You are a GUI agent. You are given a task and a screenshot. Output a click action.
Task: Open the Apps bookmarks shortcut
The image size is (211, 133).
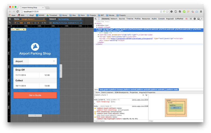click(12, 15)
